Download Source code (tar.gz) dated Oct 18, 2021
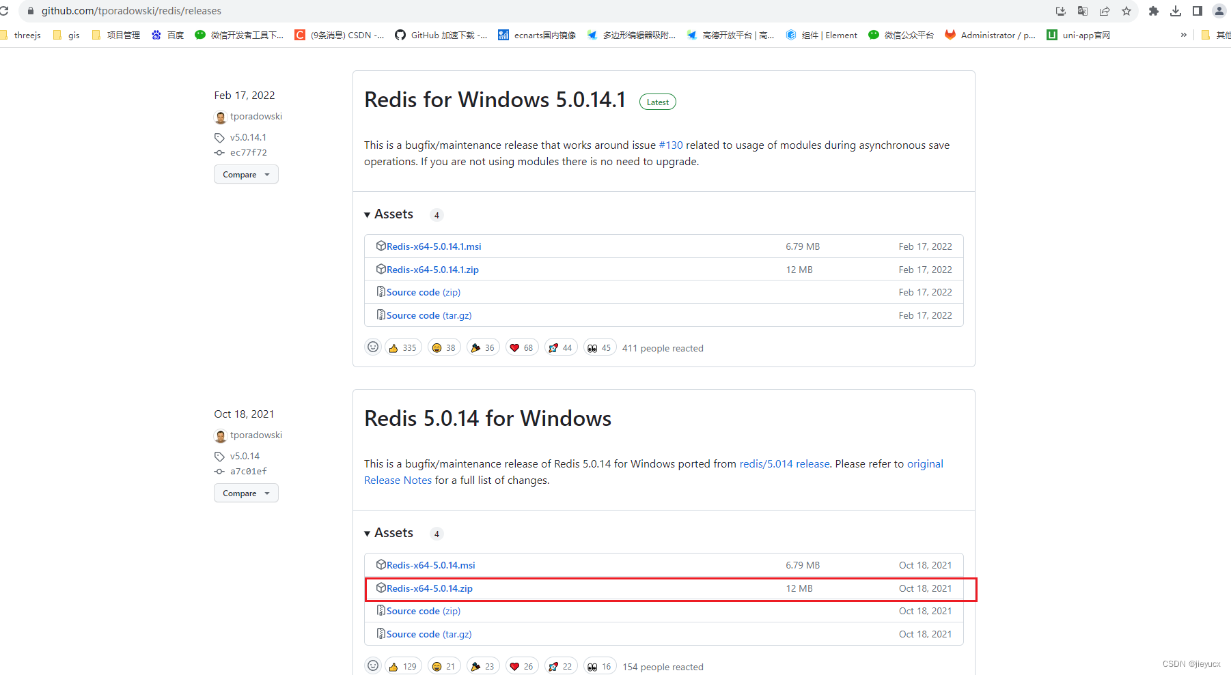1231x675 pixels. tap(429, 634)
